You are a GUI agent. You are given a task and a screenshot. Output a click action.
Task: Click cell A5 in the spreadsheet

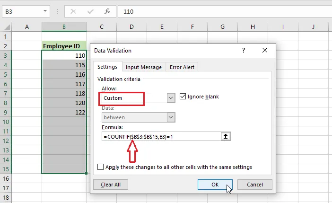26,74
